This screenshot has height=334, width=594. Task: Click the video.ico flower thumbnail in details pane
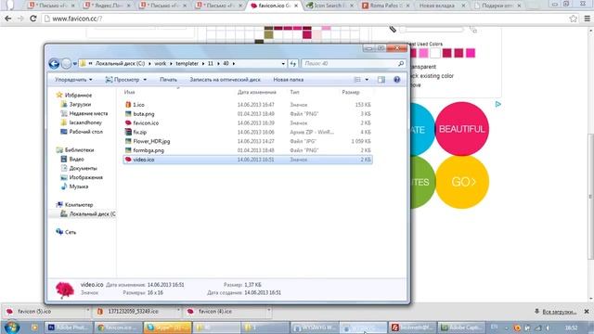pos(65,289)
